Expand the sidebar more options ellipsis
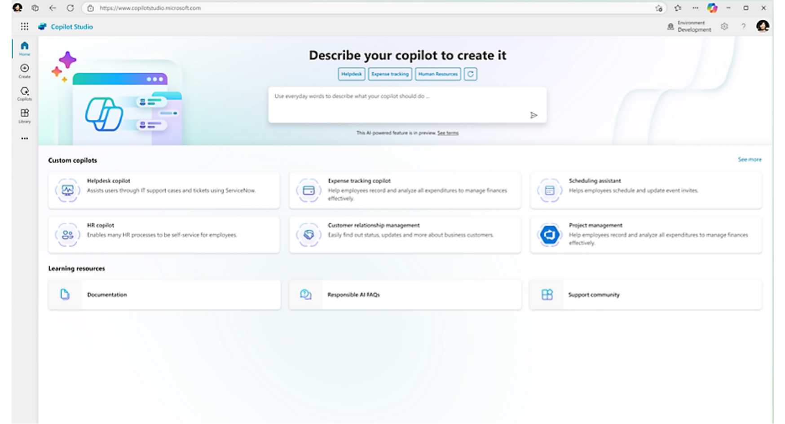Screen dimensions: 785x424 [x=25, y=139]
